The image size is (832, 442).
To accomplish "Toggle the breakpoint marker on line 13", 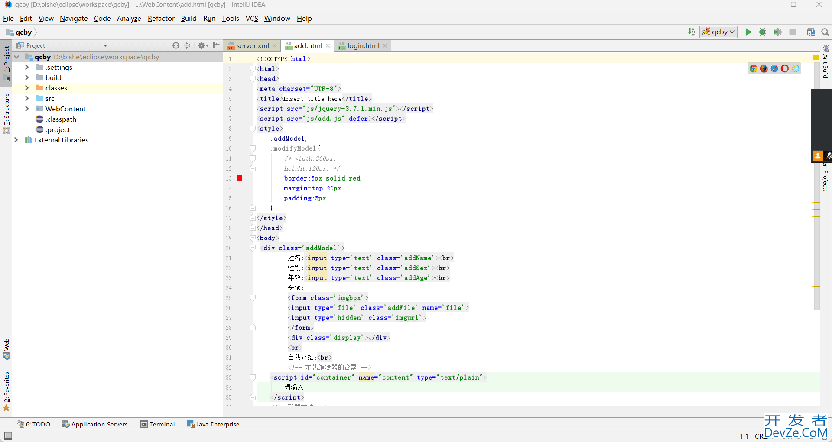I will point(240,178).
